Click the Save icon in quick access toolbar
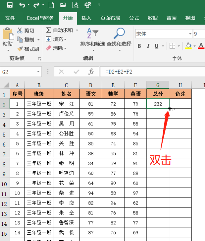Image resolution: width=205 pixels, height=241 pixels. point(10,5)
